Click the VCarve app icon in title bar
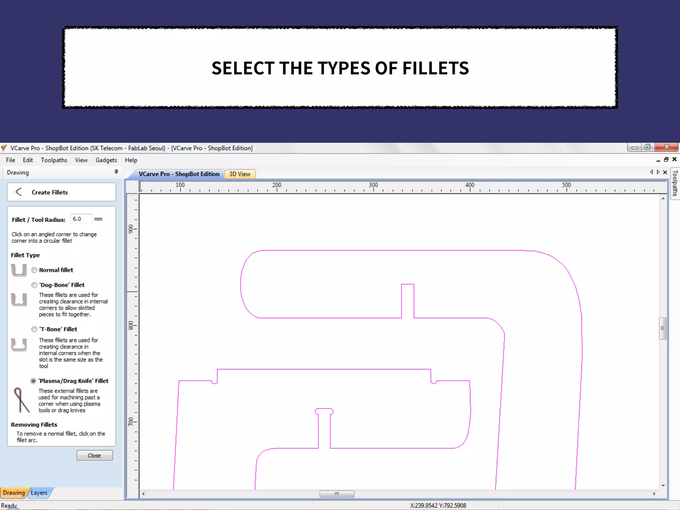680x510 pixels. pos(4,148)
